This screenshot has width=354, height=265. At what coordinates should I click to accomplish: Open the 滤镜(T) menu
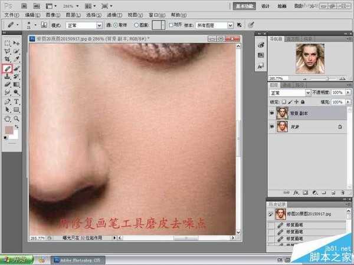coord(114,15)
